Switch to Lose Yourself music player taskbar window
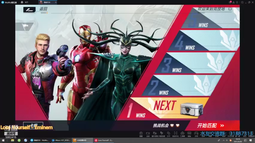This screenshot has width=255, height=143. click(104, 140)
